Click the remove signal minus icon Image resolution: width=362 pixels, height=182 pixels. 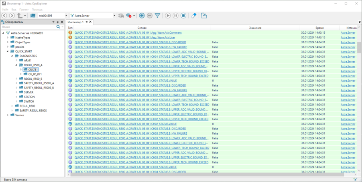tap(149, 16)
